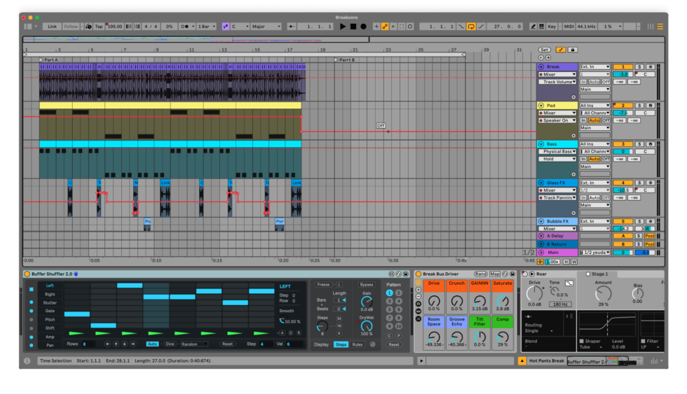This screenshot has height=394, width=687.
Task: Click the Part B locator marker
Action: click(x=336, y=60)
